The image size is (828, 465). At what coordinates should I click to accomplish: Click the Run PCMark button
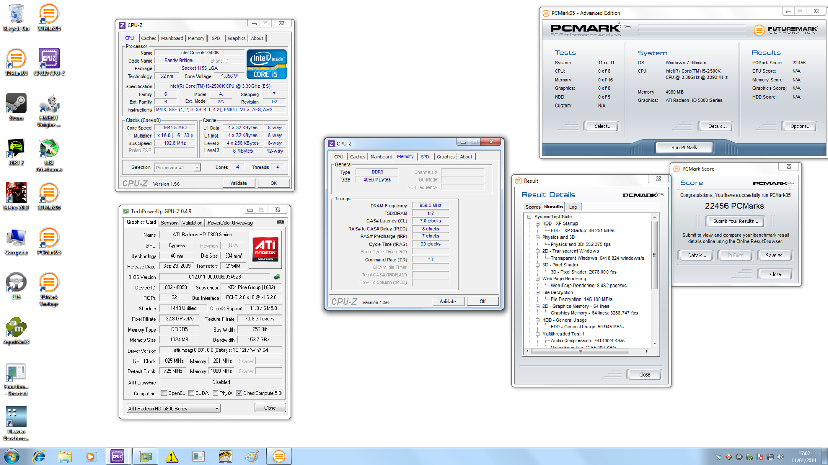click(684, 148)
